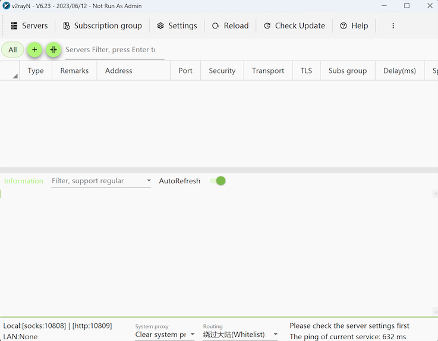Open the Servers menu
438x341 pixels.
tap(29, 26)
